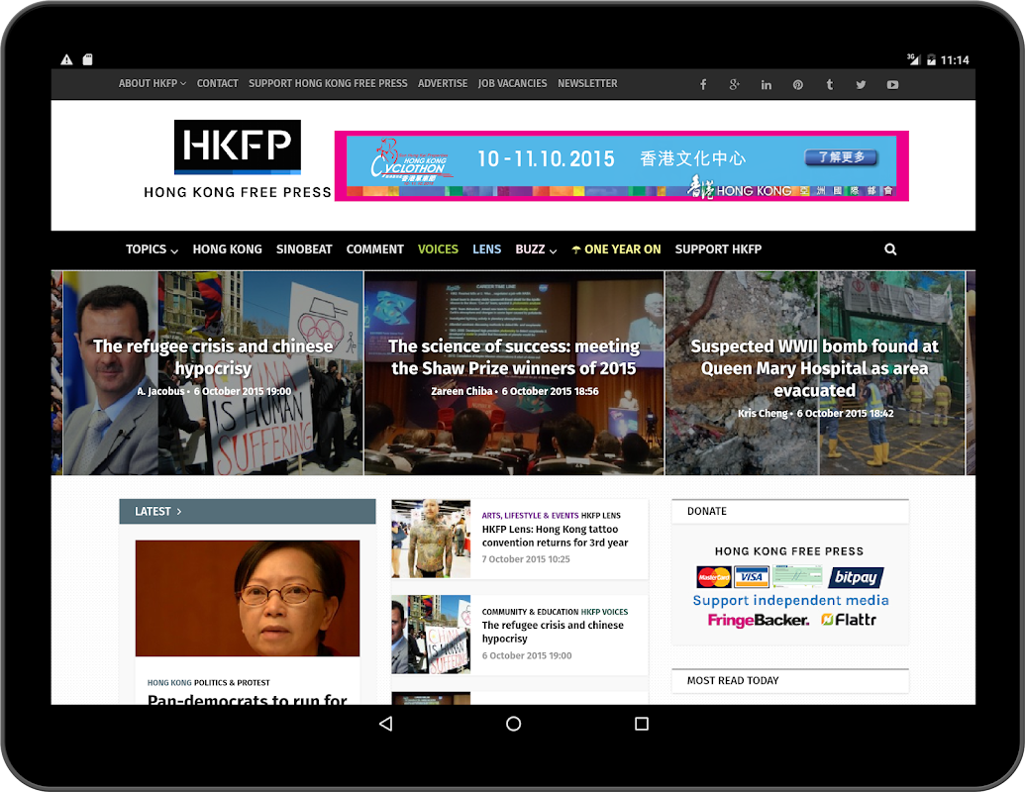1025x792 pixels.
Task: Tap the warning triangle status icon
Action: (x=66, y=59)
